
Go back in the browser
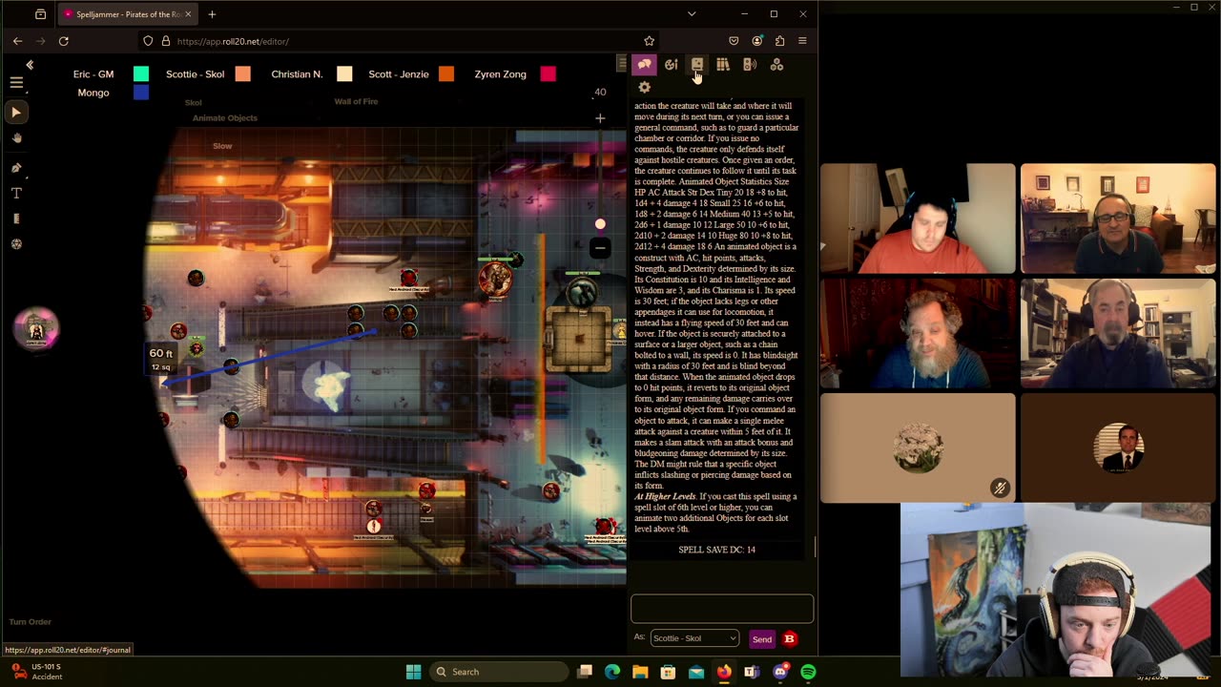(x=17, y=41)
